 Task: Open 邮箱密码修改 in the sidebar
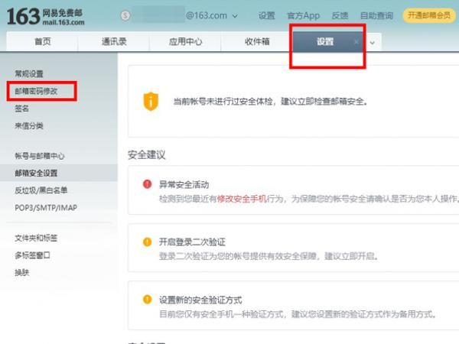[x=36, y=91]
